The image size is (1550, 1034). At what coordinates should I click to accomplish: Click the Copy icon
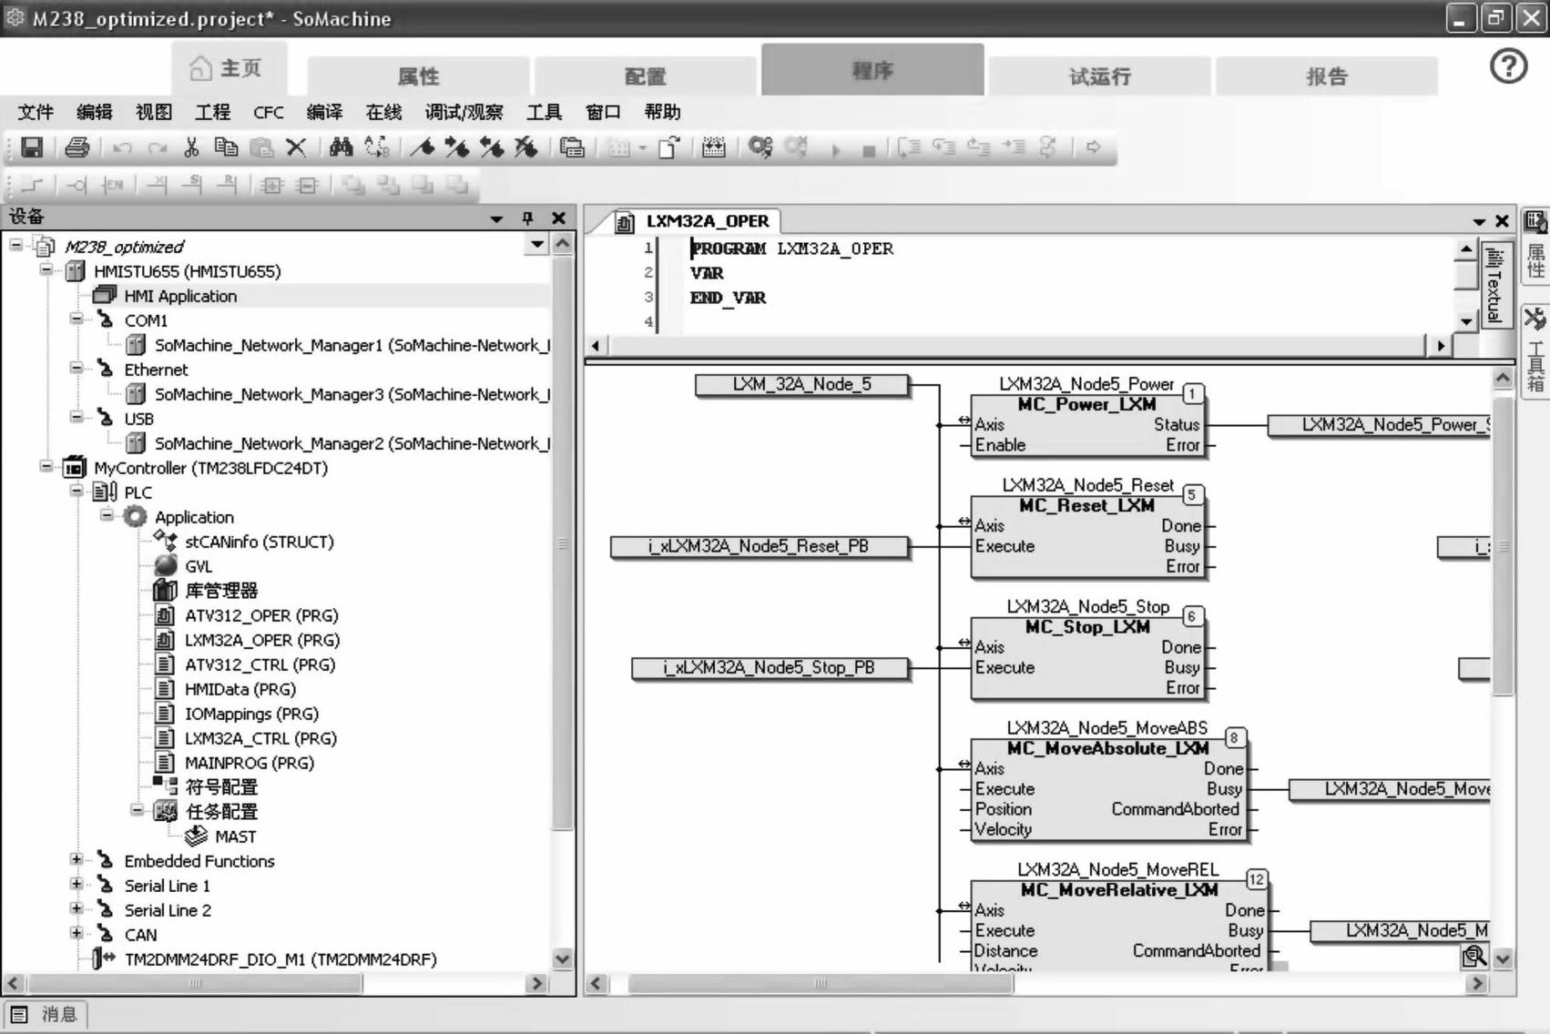click(x=226, y=147)
